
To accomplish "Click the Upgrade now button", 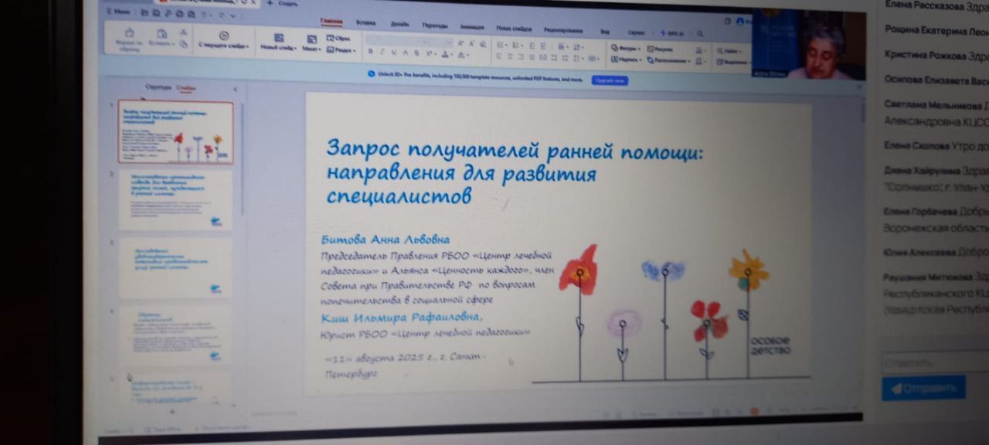I will [x=610, y=80].
